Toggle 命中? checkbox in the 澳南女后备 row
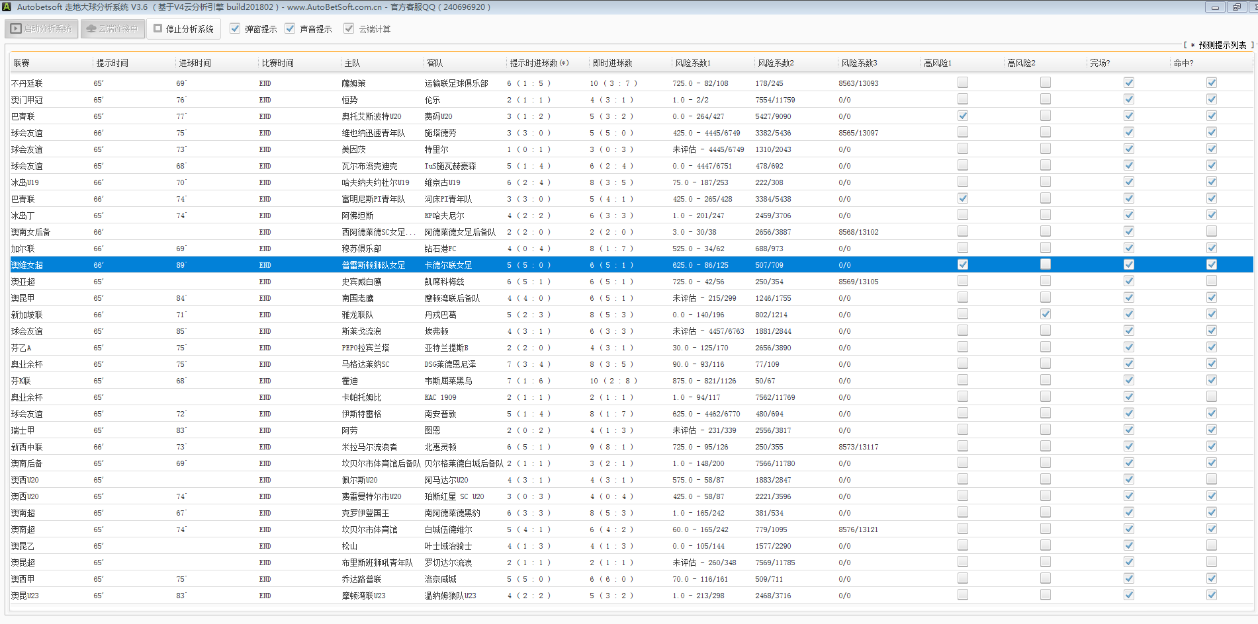 tap(1212, 231)
